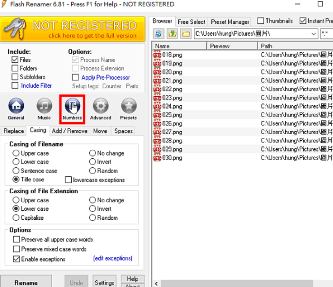Open the Preset Manager tab
The width and height of the screenshot is (333, 287).
(230, 22)
